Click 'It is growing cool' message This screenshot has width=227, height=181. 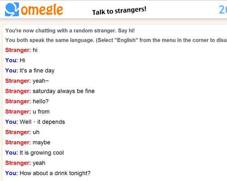coord(35,152)
